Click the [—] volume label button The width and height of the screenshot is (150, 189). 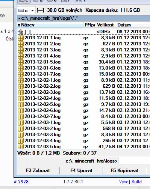[40, 11]
